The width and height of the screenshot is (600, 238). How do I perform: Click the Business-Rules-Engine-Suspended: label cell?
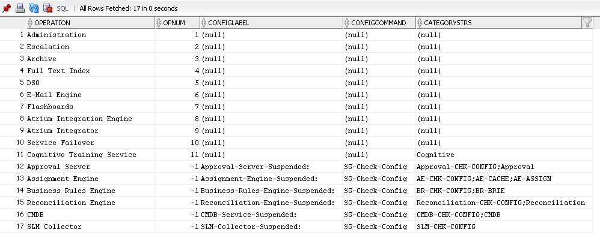coord(271,191)
